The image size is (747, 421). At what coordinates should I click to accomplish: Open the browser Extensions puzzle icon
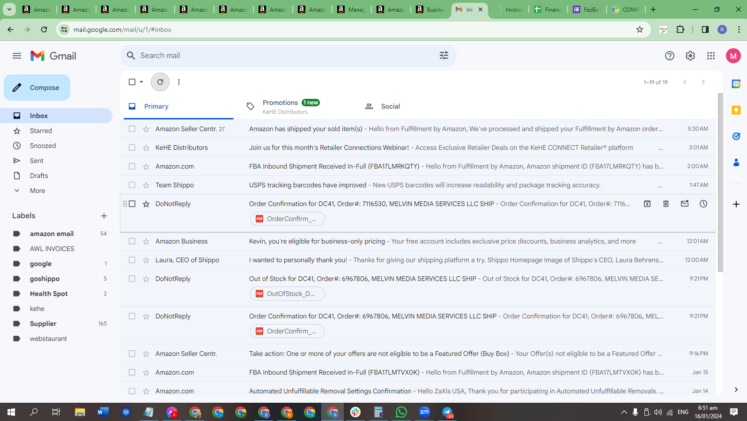tap(680, 30)
